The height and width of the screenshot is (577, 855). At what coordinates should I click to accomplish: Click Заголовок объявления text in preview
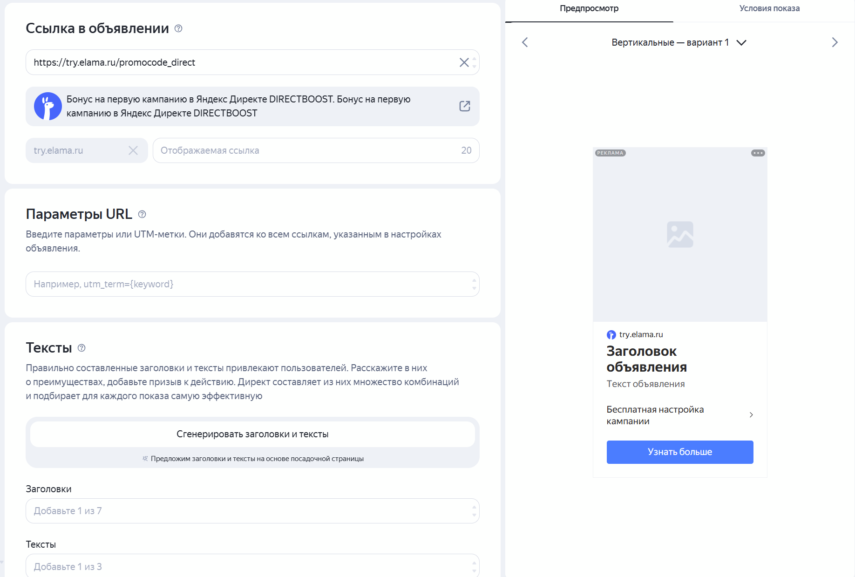(646, 359)
